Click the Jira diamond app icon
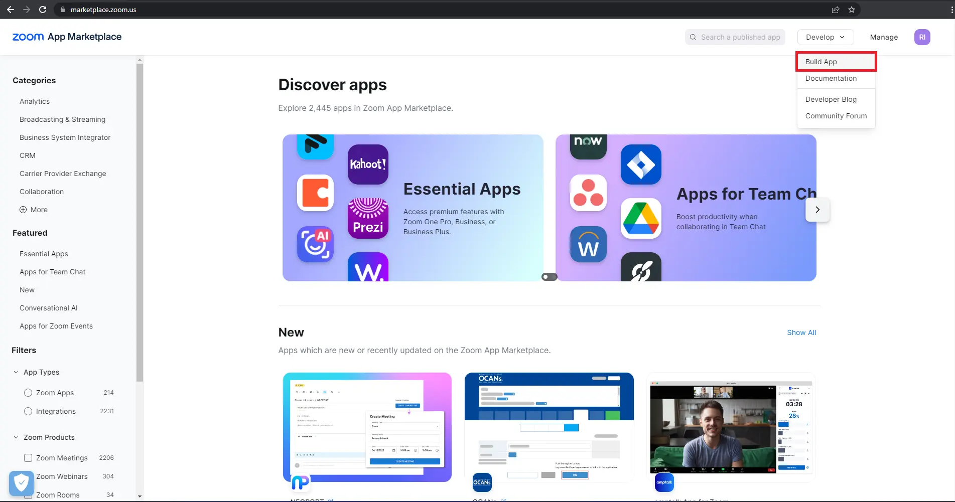This screenshot has width=955, height=502. click(641, 164)
